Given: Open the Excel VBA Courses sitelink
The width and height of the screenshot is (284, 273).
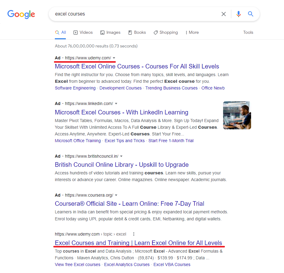Looking at the screenshot, I should [x=172, y=265].
